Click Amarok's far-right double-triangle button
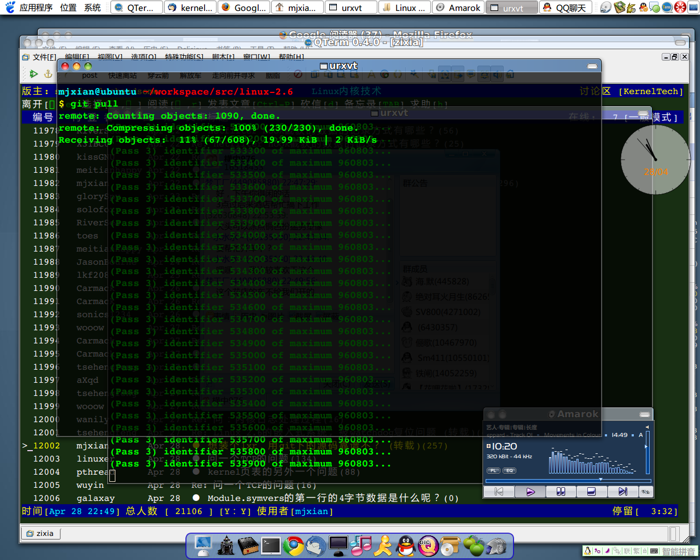Screen dimensions: 700x560 pos(645,492)
